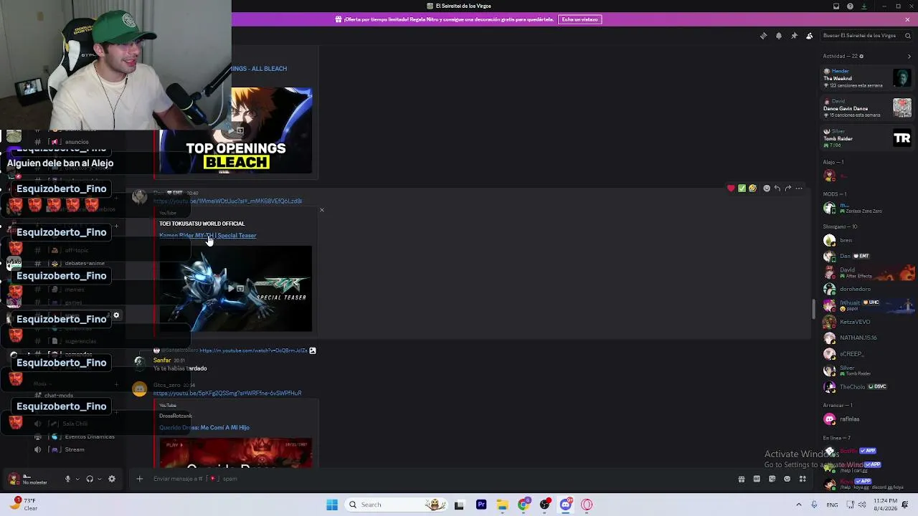
Task: Open member bren's profile
Action: [868, 240]
